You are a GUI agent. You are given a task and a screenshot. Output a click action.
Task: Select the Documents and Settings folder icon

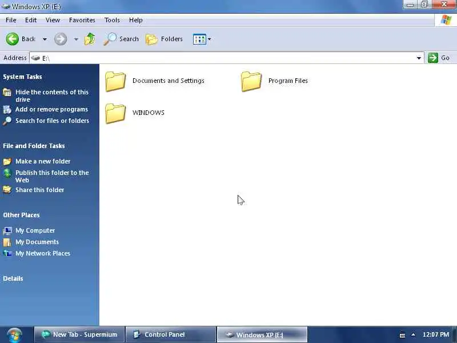point(115,81)
